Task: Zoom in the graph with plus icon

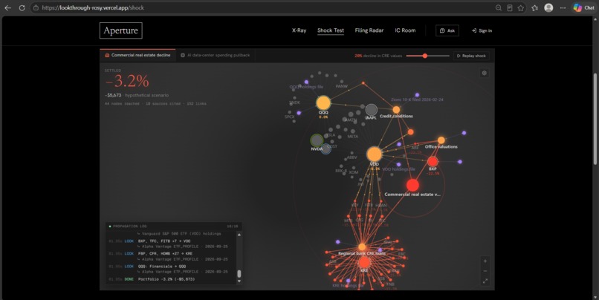Action: point(485,261)
